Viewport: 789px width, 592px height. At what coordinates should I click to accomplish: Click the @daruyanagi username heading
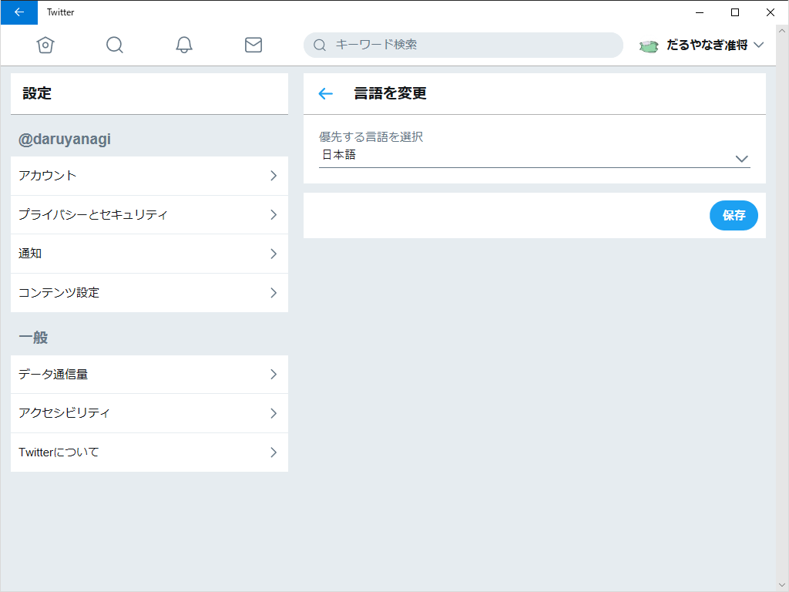[x=65, y=139]
